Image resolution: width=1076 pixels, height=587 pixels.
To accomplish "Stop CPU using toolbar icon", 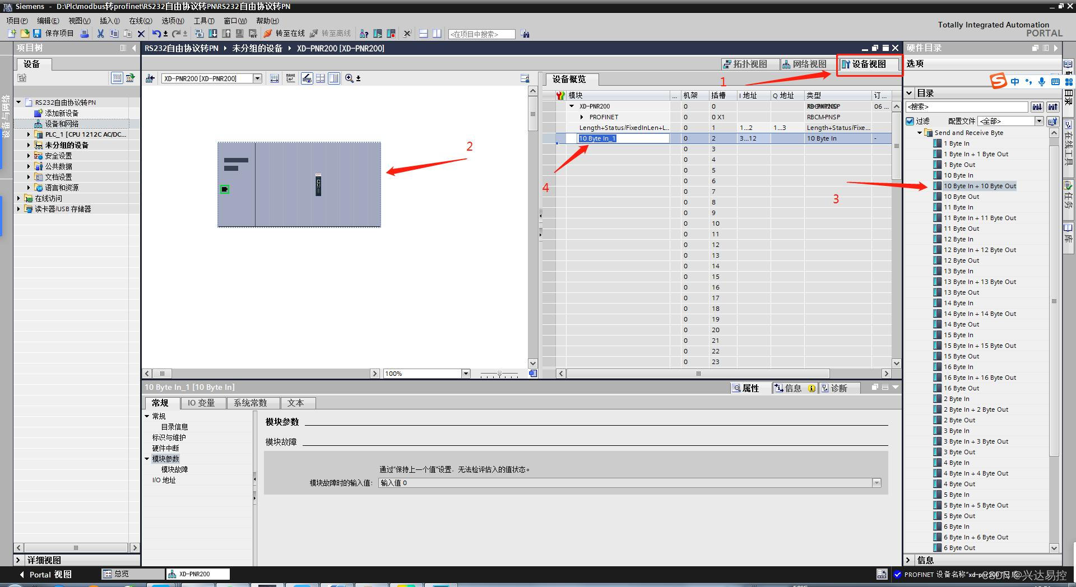I will [x=391, y=34].
